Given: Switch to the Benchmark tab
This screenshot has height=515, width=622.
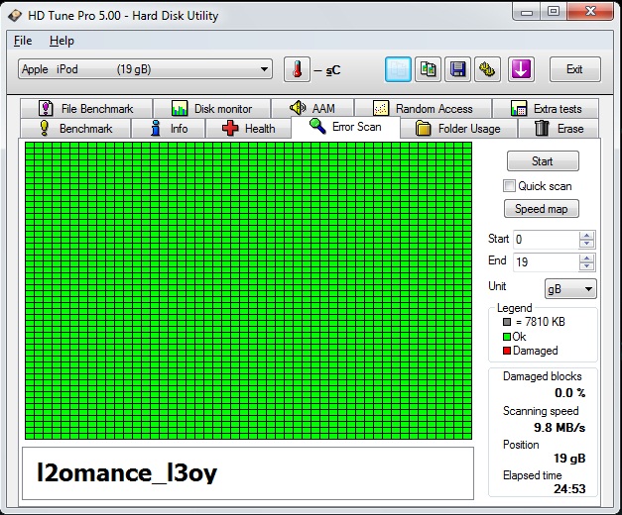Looking at the screenshot, I should [75, 129].
